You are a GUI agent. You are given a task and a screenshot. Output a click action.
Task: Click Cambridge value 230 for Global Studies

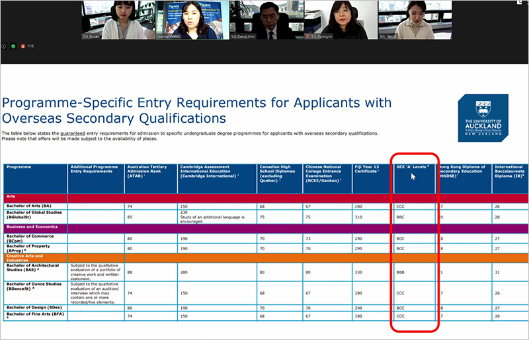click(184, 213)
